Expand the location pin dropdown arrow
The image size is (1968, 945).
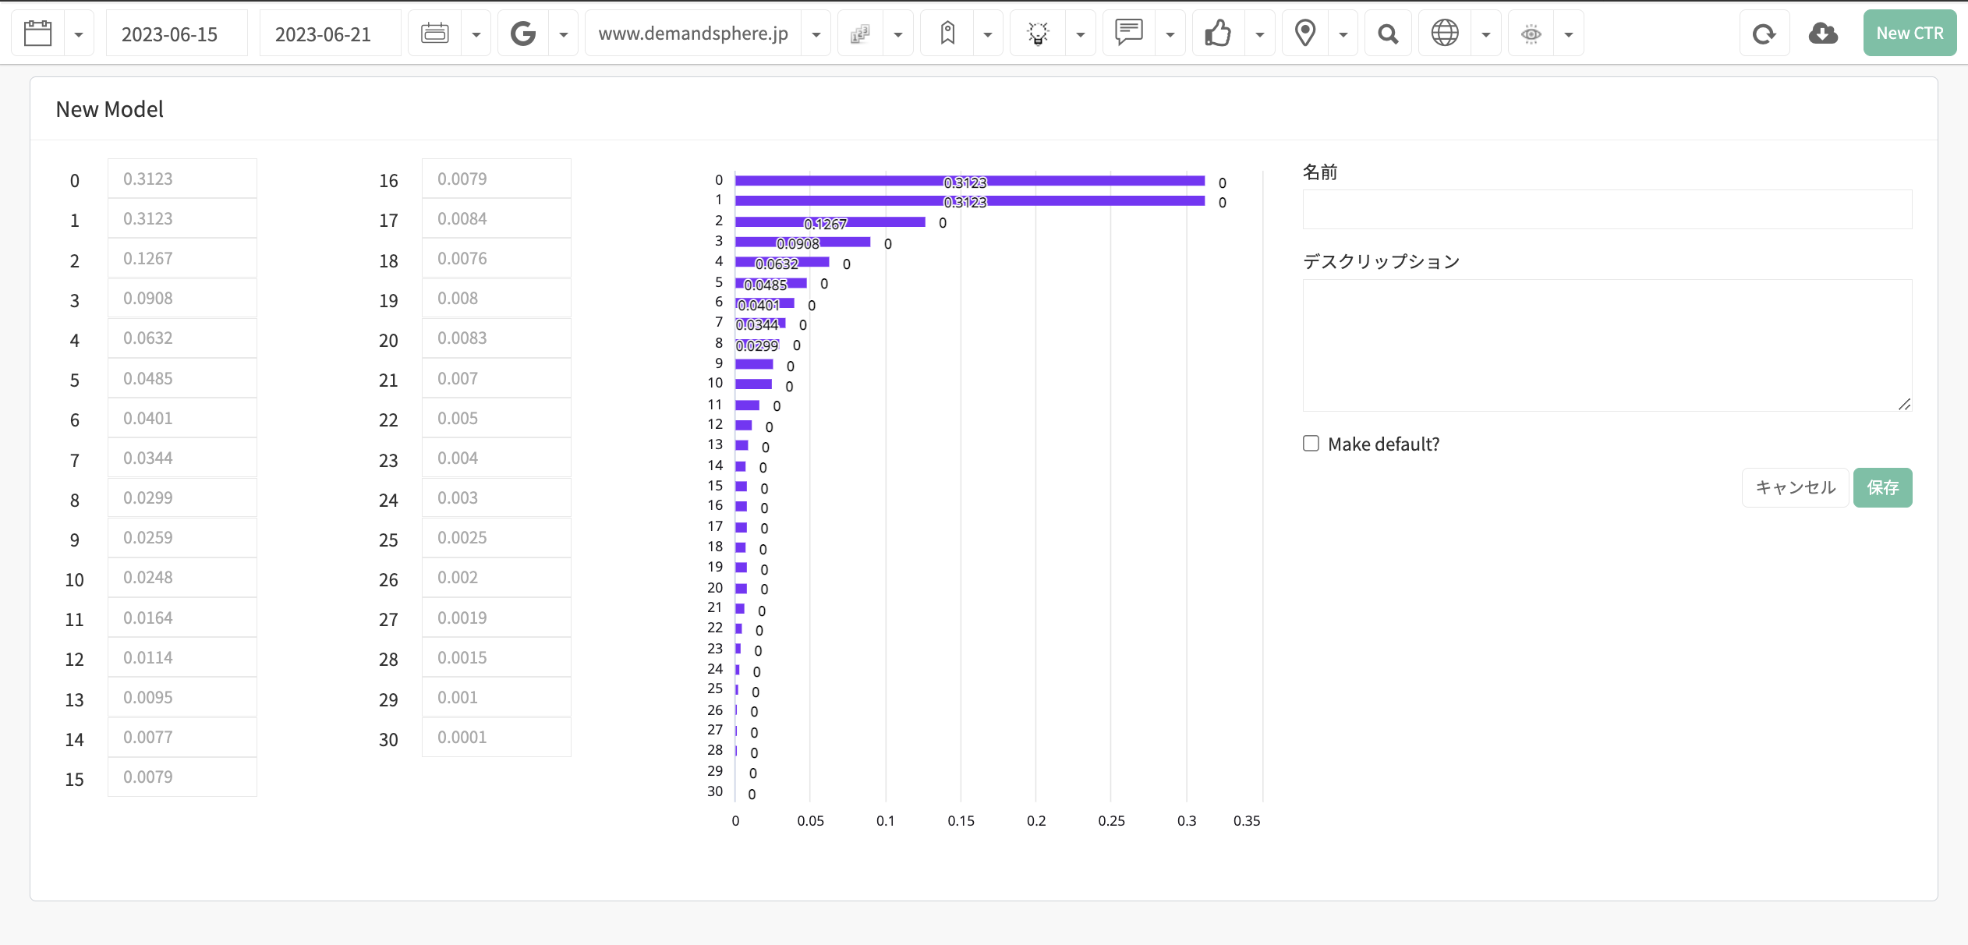pos(1343,34)
